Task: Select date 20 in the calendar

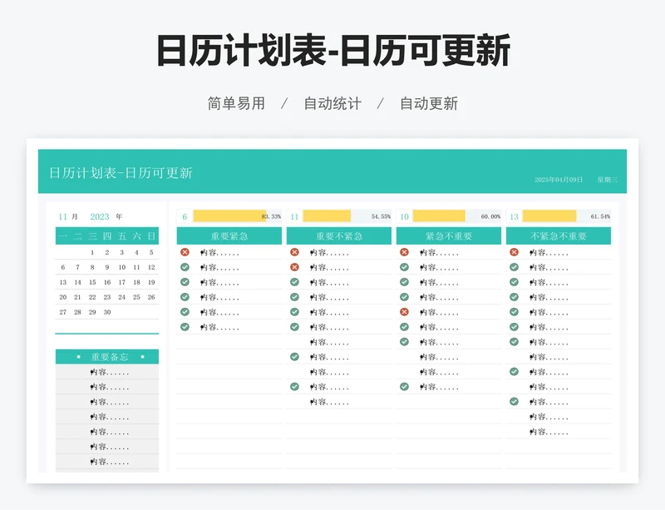Action: [x=63, y=297]
